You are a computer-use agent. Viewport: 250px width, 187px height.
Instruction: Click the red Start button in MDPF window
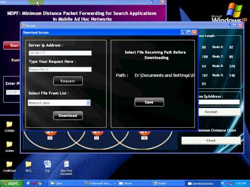[12, 46]
